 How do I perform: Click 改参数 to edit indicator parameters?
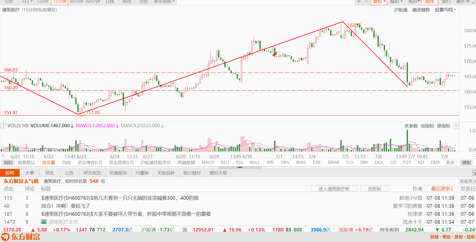point(411,126)
